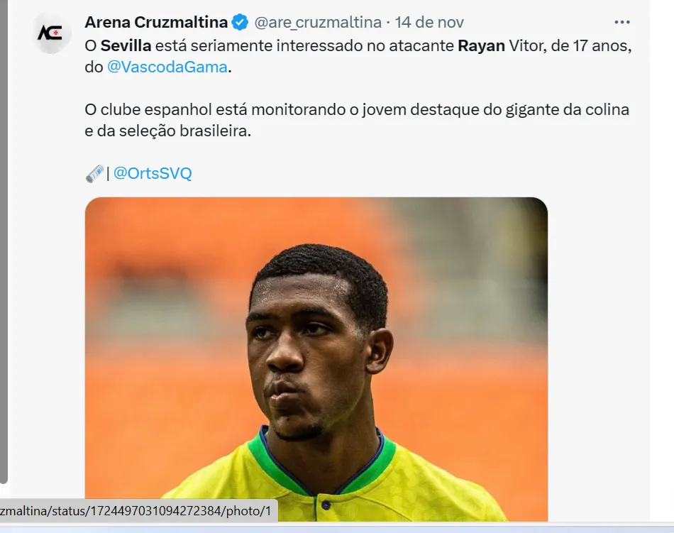The height and width of the screenshot is (533, 674).
Task: Open tweet permalink via 14 de nov
Action: [429, 22]
